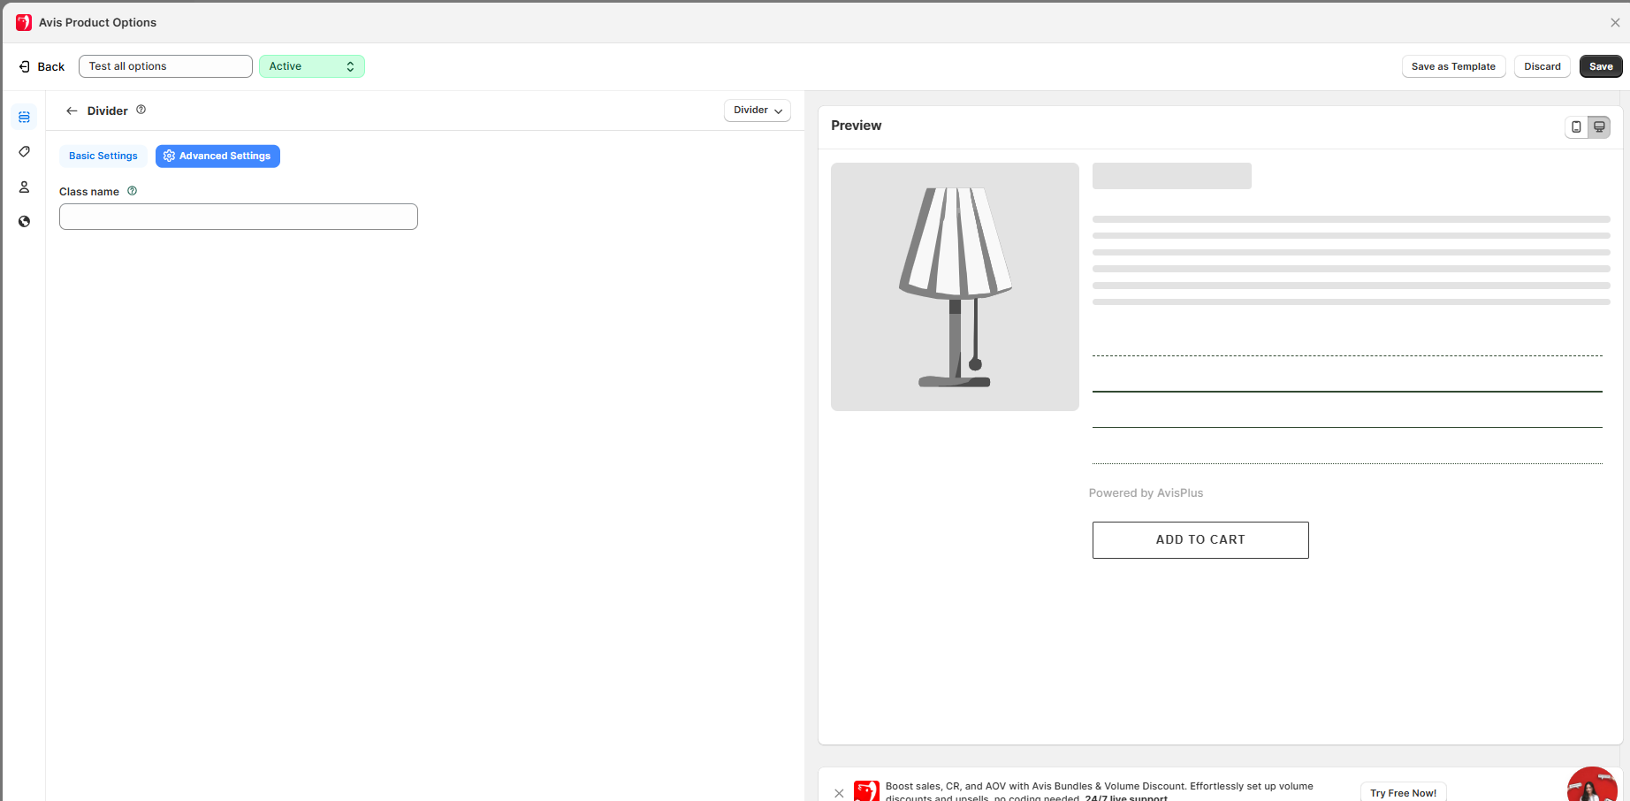
Task: Switch preview to desktop view
Action: click(x=1599, y=126)
